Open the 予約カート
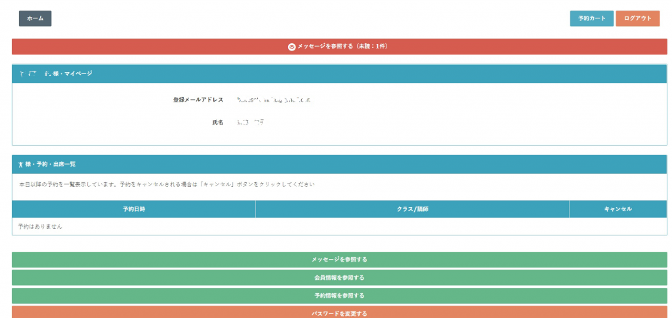Image resolution: width=672 pixels, height=318 pixels. (591, 18)
